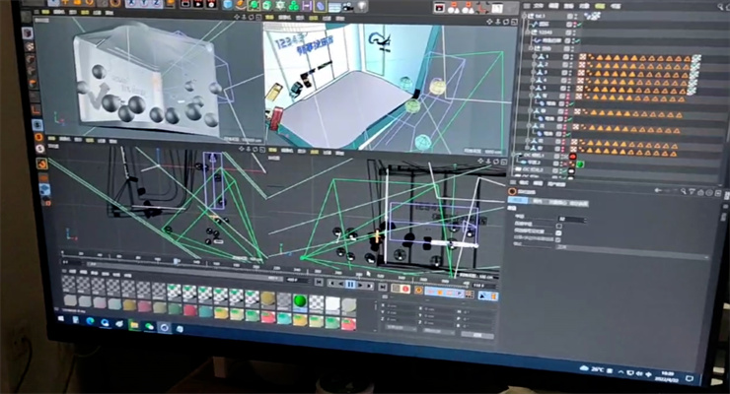Toggle the red visibility dot in object manager
This screenshot has height=394, width=730.
click(572, 157)
